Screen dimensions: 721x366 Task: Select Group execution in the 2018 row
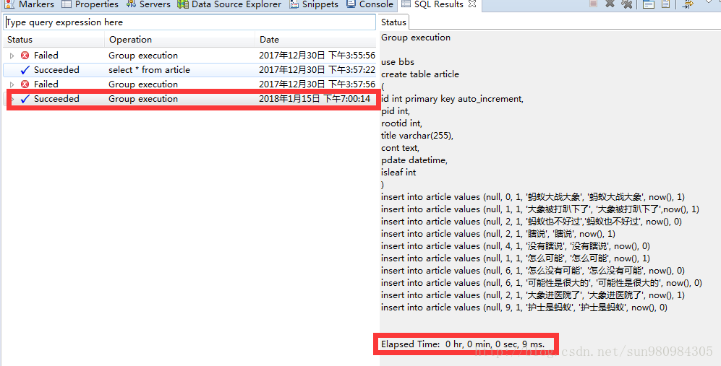143,99
